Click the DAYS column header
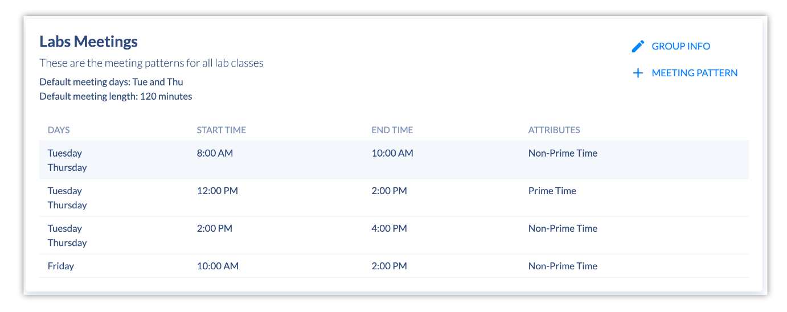Image resolution: width=787 pixels, height=312 pixels. click(x=59, y=130)
